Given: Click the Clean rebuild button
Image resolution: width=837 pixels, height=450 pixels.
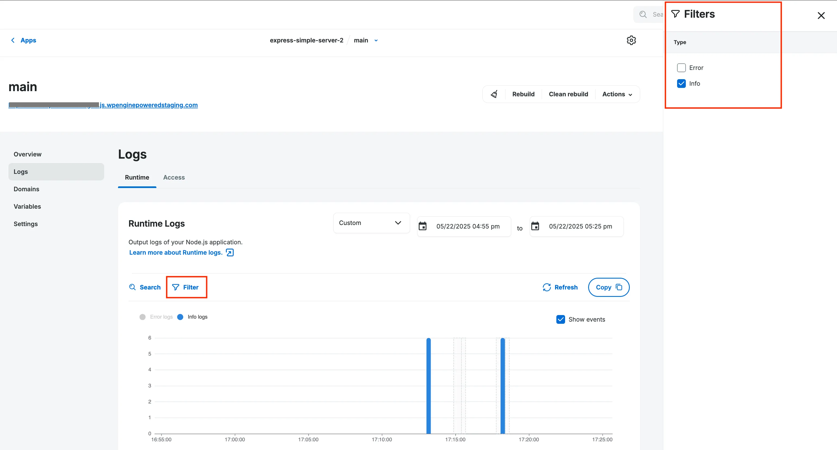Looking at the screenshot, I should click(x=568, y=94).
